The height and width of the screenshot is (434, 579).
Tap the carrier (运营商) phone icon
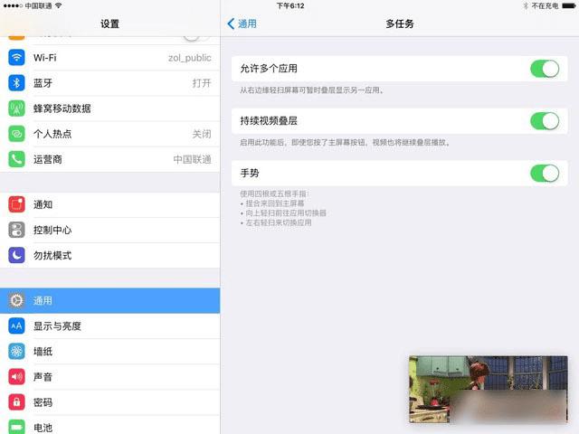coord(16,159)
